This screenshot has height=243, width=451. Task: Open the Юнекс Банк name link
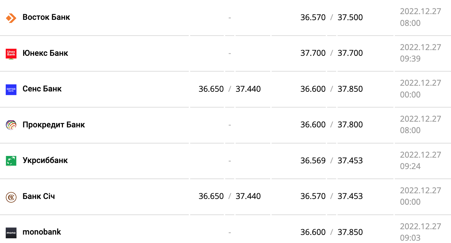(45, 53)
